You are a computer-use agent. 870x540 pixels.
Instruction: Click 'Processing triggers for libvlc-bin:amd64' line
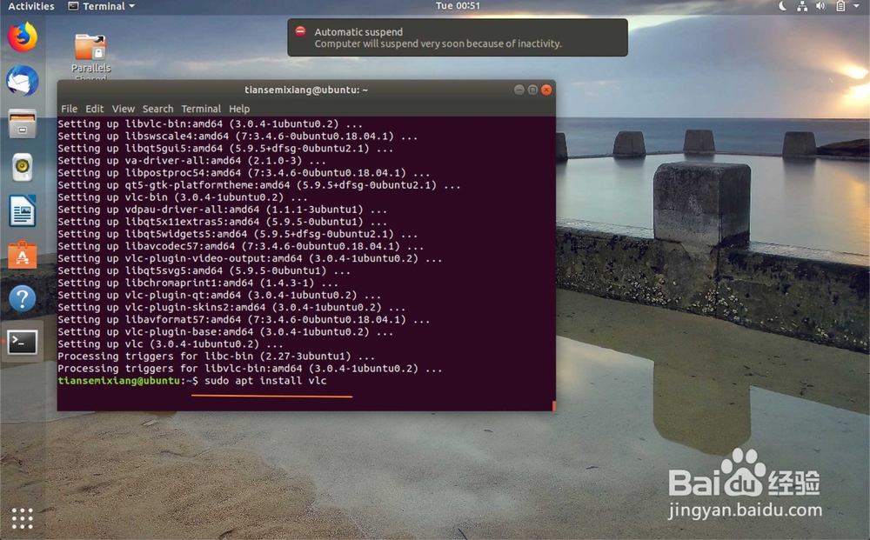pyautogui.click(x=250, y=369)
